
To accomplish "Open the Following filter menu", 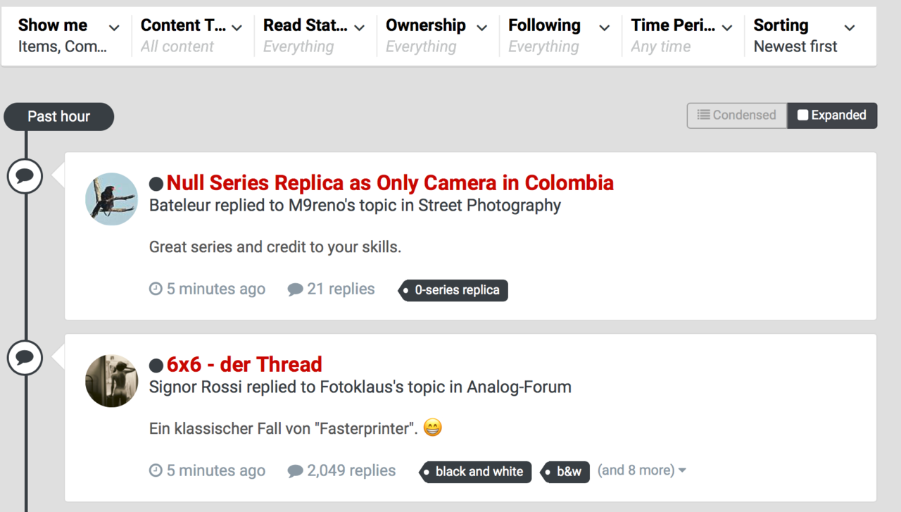I will (x=559, y=36).
